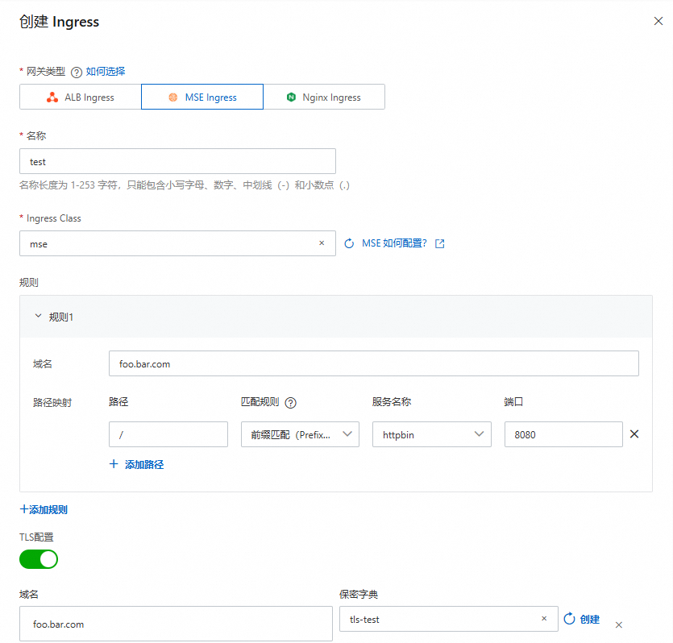Click the ALB Ingress red logo icon

pos(52,97)
